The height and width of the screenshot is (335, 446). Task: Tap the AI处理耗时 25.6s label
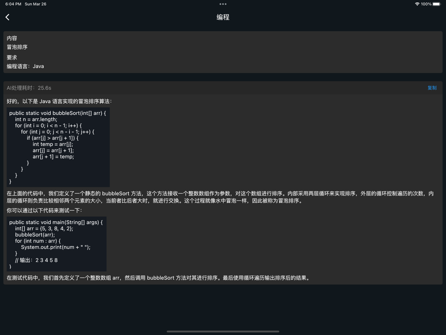coord(29,88)
